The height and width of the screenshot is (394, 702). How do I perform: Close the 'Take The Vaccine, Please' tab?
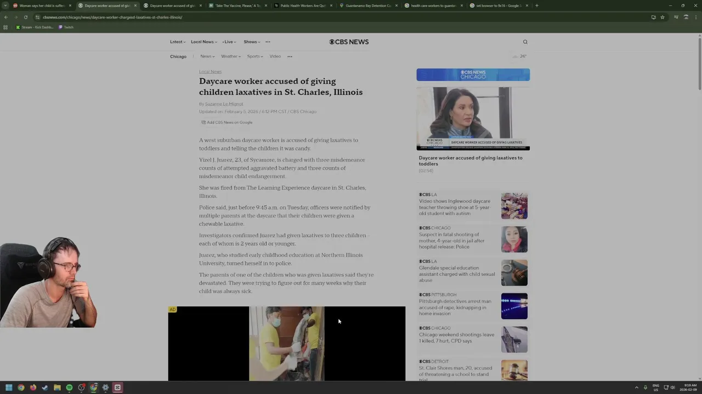pyautogui.click(x=266, y=5)
